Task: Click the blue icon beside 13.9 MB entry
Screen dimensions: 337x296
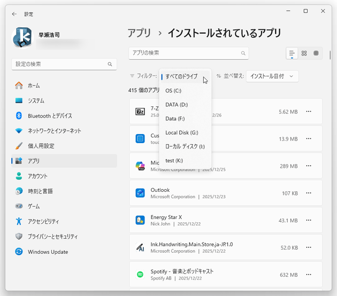Action: 140,139
